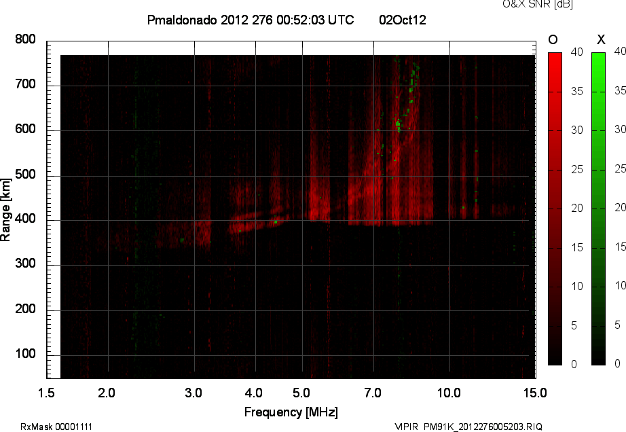
Task: Click the 40 dB tick on O colorbar
Action: coord(577,52)
